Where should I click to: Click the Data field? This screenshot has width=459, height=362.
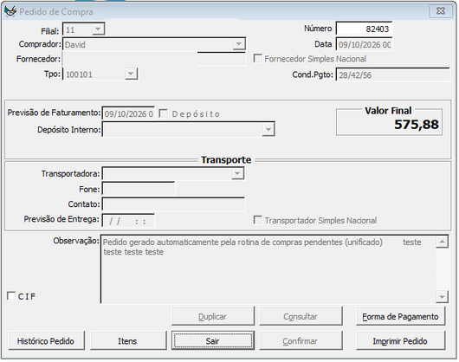(x=364, y=44)
